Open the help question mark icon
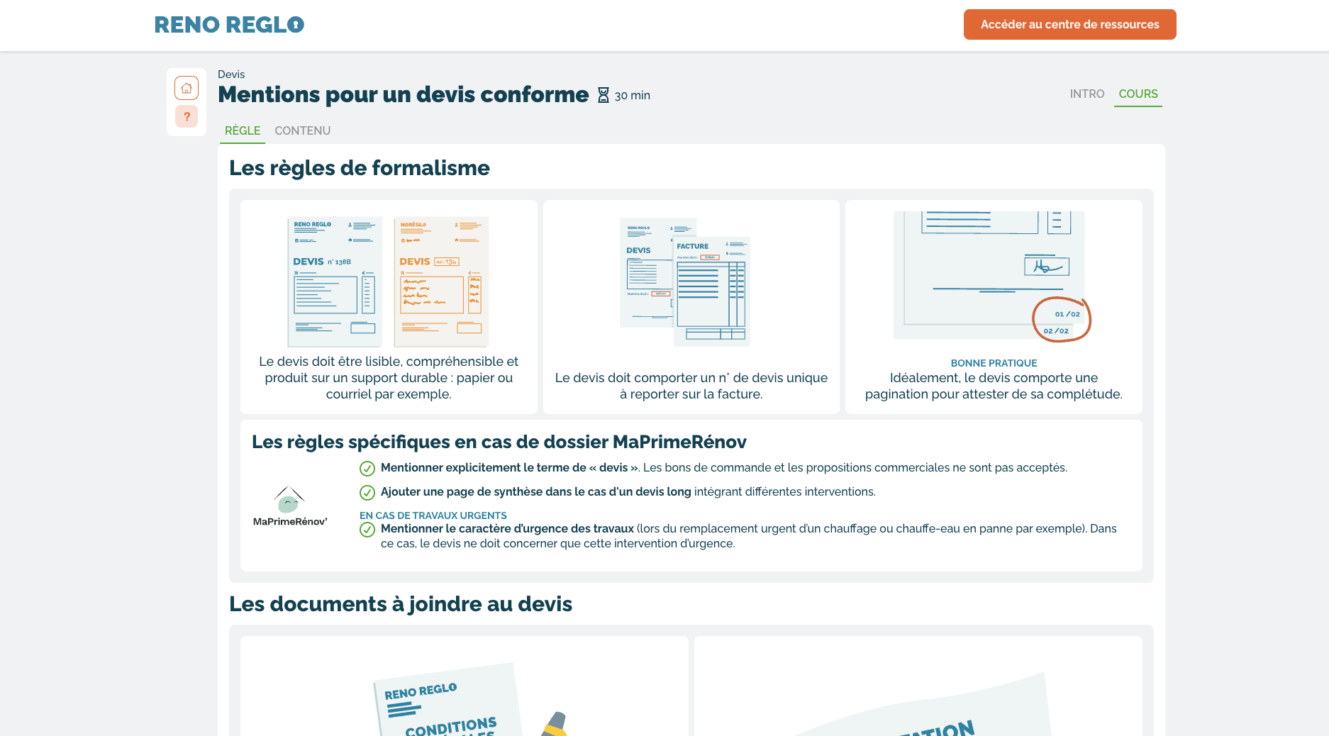The image size is (1329, 736). [187, 116]
